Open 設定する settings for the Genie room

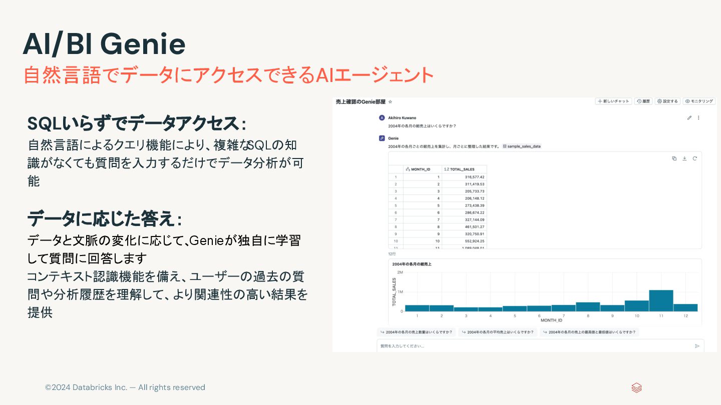667,101
